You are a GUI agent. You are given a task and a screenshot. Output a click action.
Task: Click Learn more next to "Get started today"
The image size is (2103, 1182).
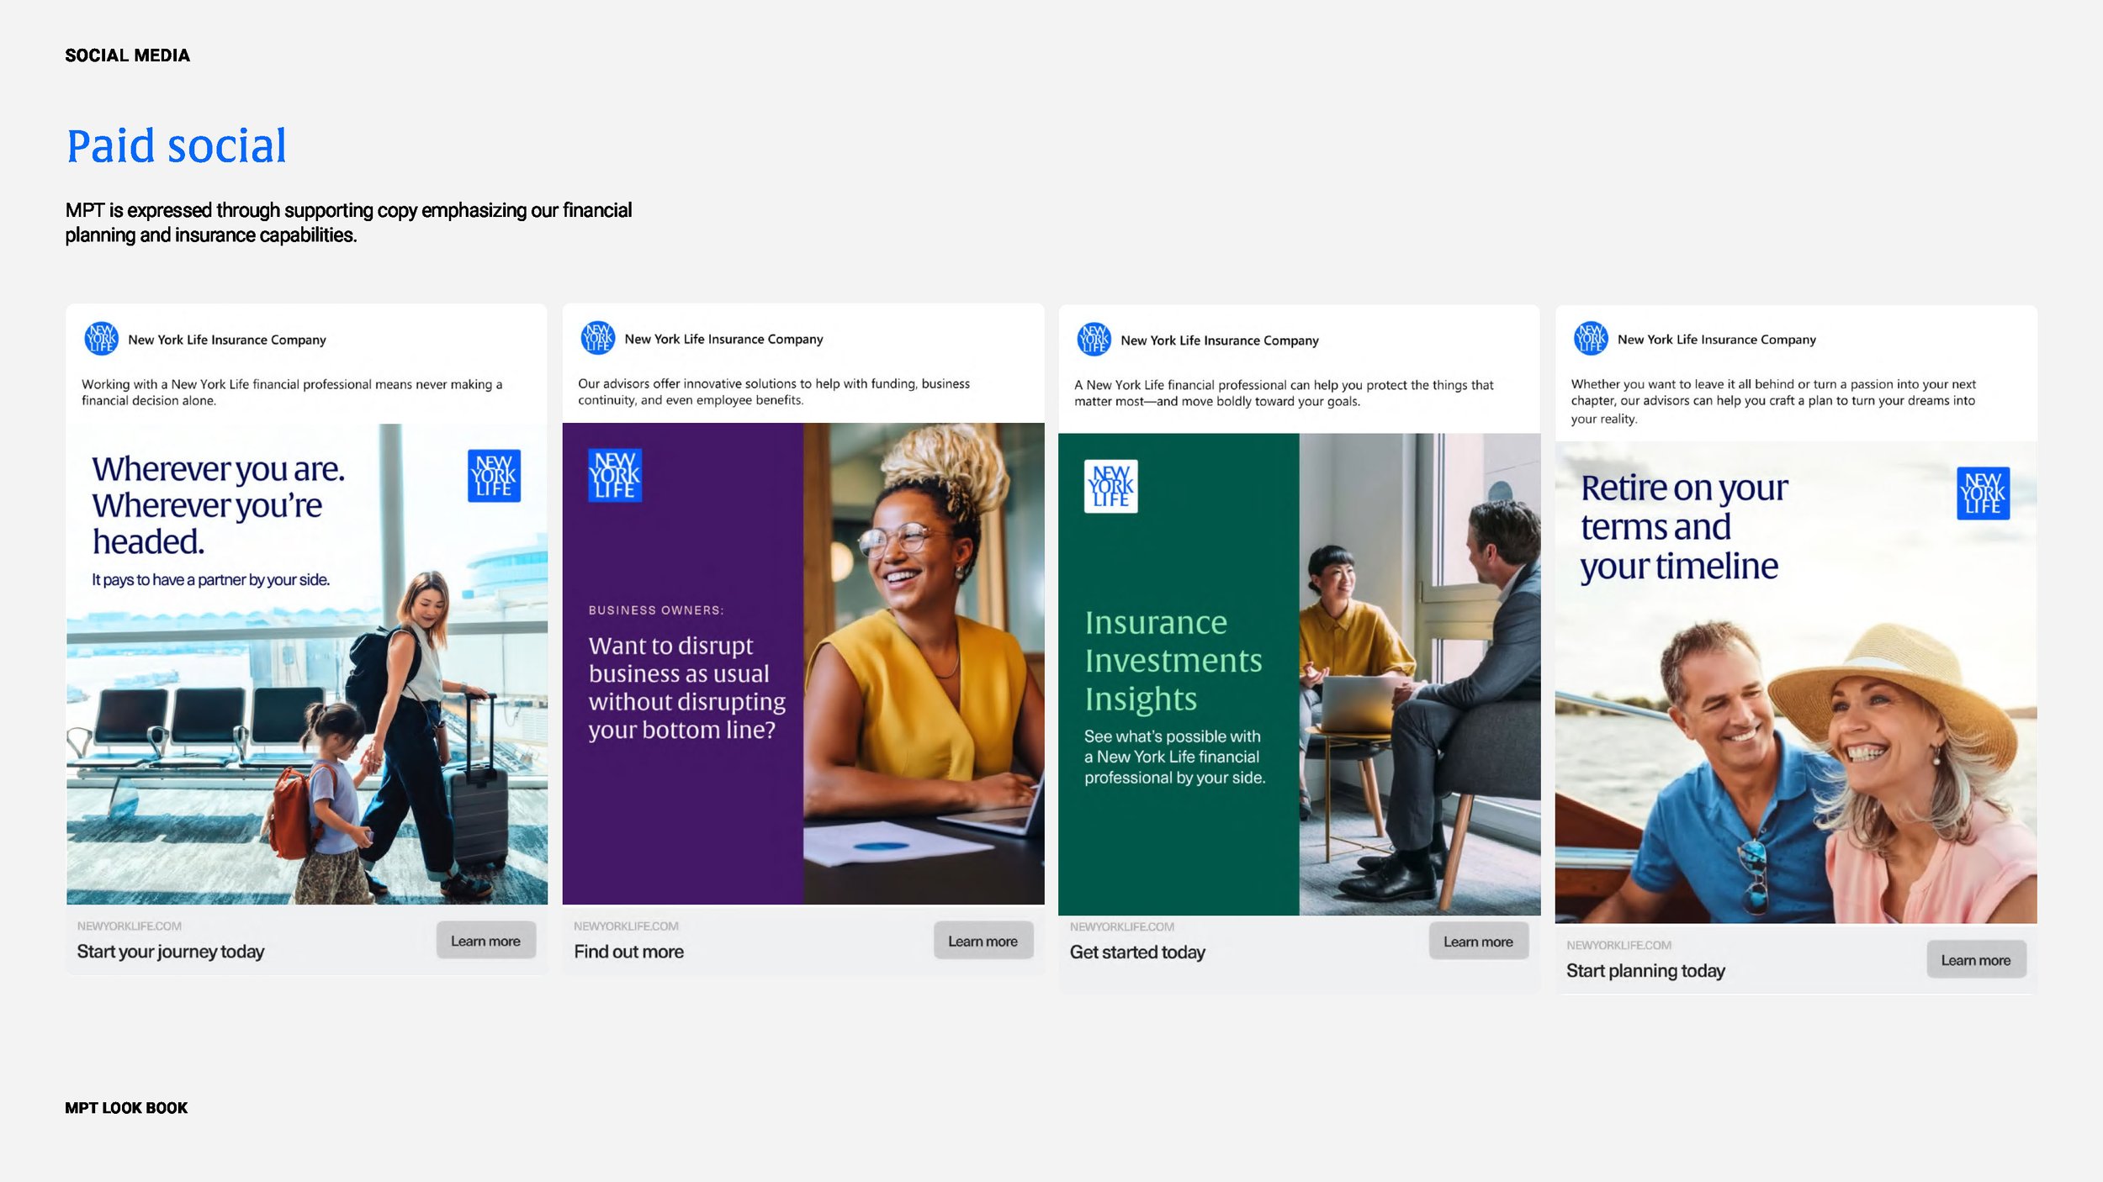(x=1479, y=942)
